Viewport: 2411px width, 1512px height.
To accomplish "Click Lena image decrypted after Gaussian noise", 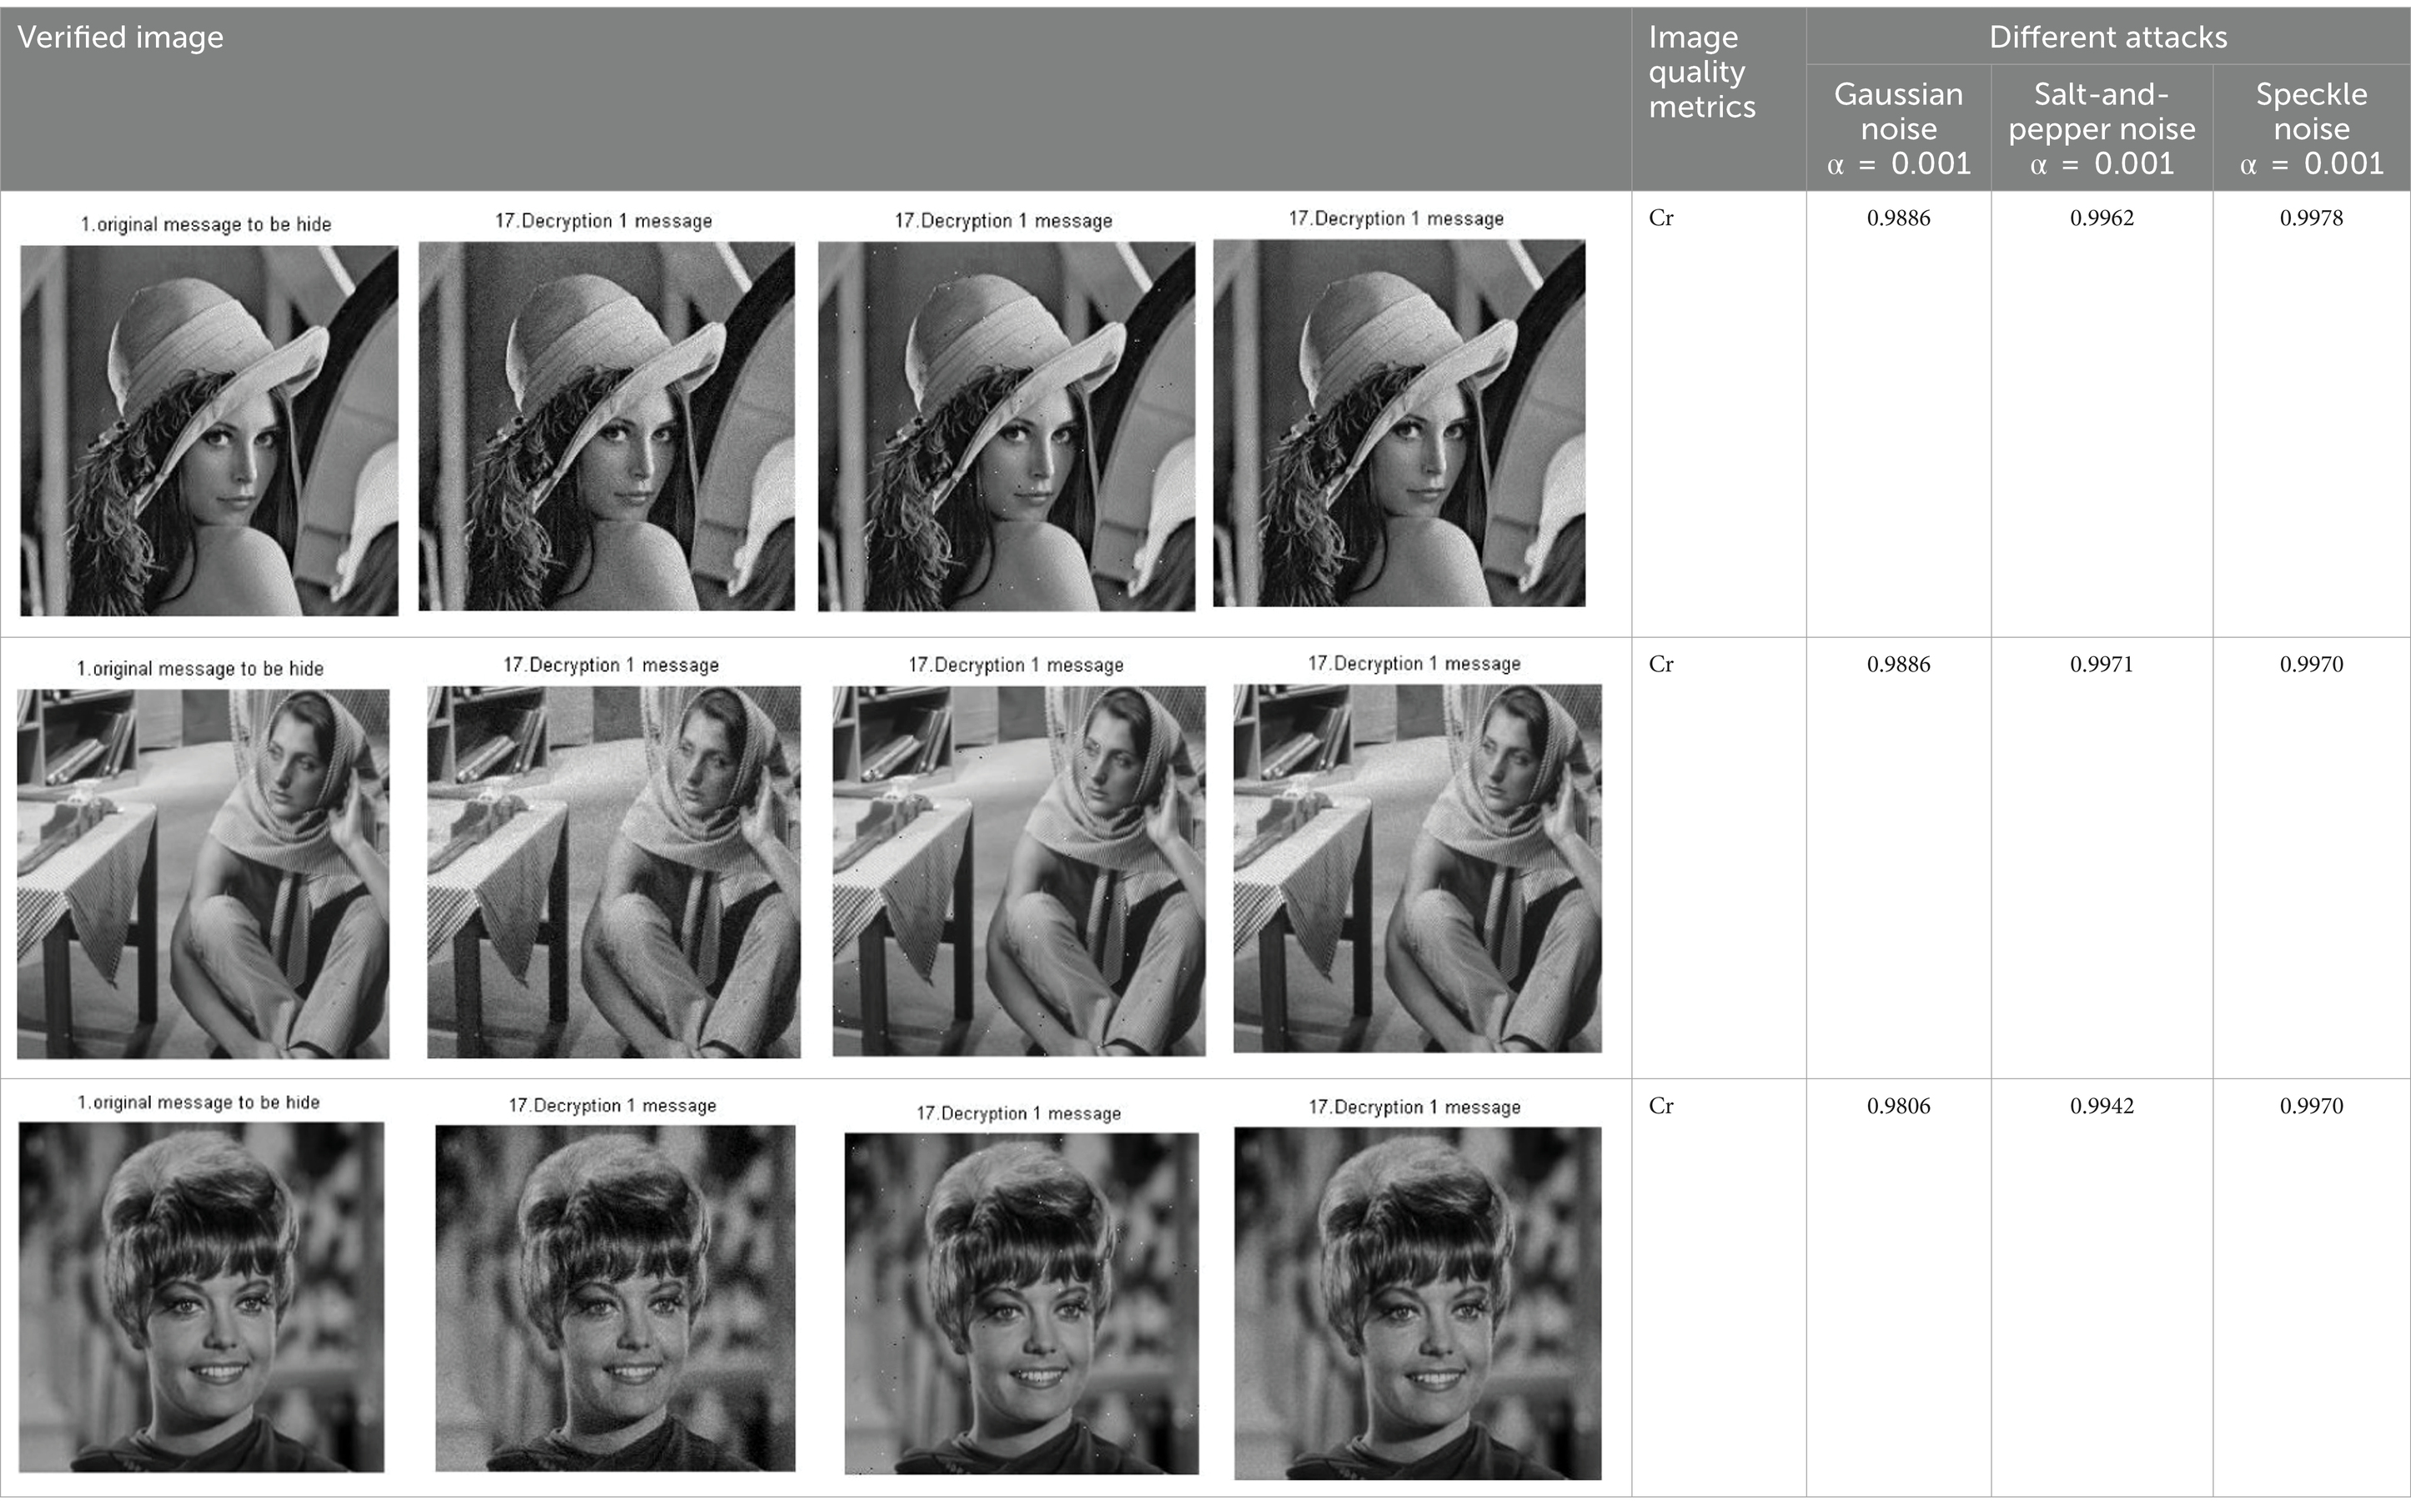I will (607, 426).
